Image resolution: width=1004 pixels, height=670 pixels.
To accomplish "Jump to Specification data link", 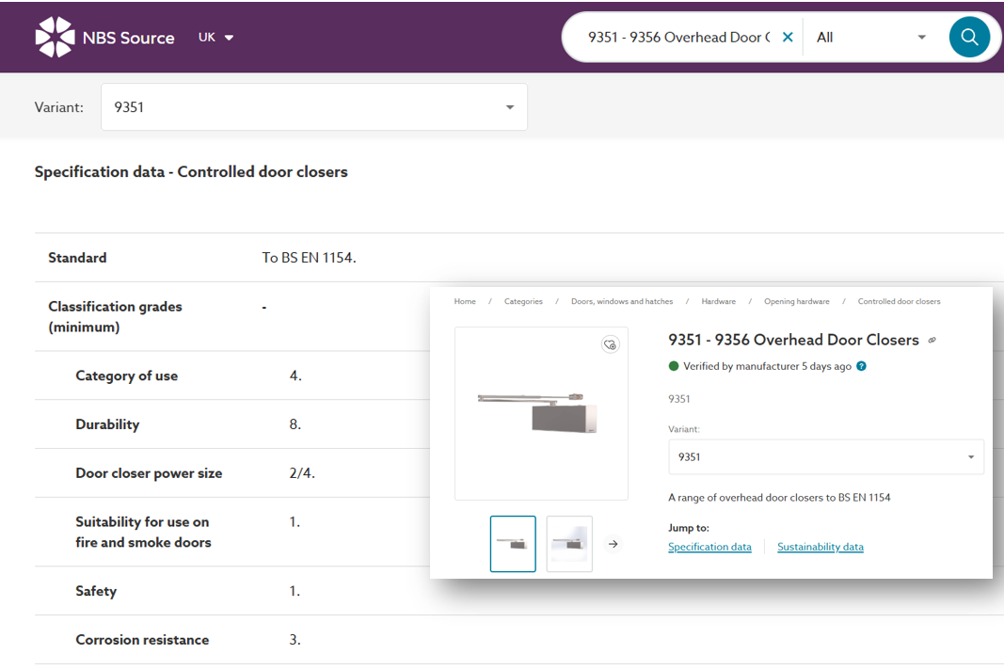I will point(709,547).
